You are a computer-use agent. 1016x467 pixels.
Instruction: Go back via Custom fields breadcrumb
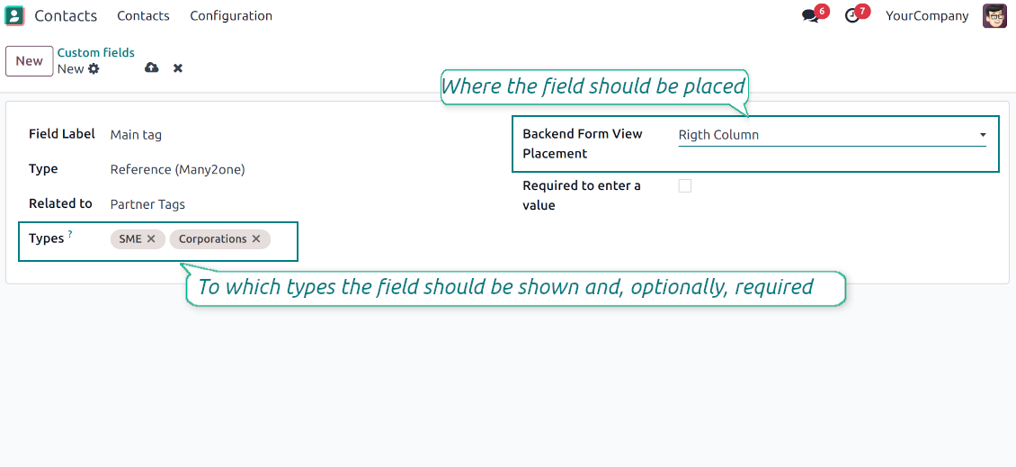96,53
